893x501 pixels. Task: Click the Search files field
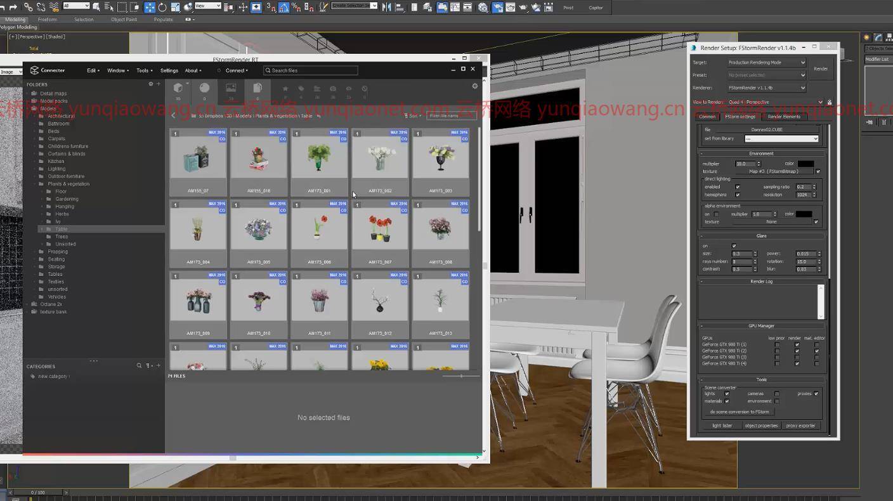311,70
